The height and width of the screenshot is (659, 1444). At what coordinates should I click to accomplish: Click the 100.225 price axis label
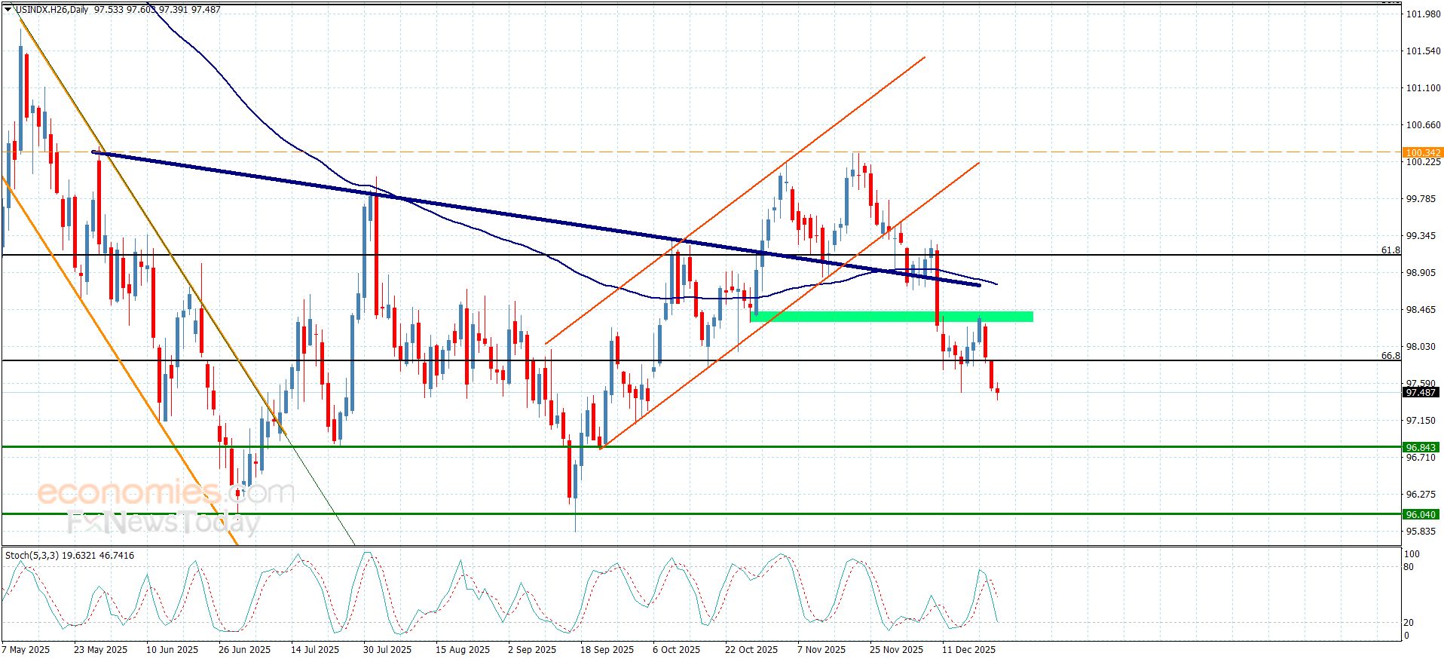coord(1423,162)
